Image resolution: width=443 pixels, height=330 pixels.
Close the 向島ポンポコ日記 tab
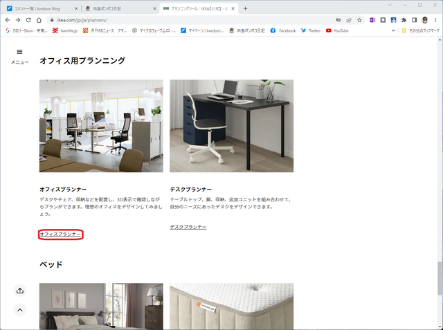coord(154,9)
